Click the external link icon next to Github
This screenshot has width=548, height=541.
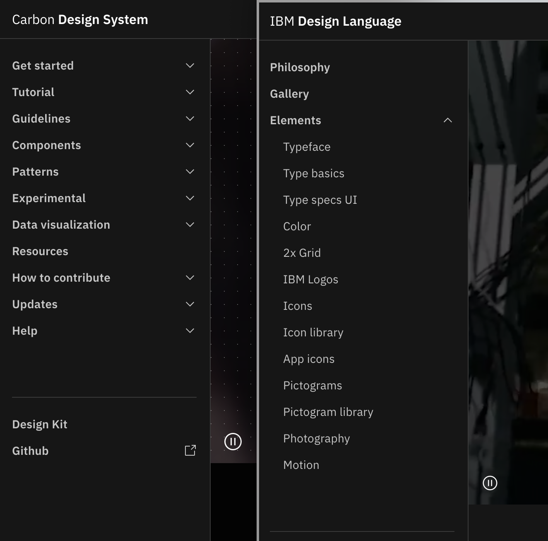190,450
